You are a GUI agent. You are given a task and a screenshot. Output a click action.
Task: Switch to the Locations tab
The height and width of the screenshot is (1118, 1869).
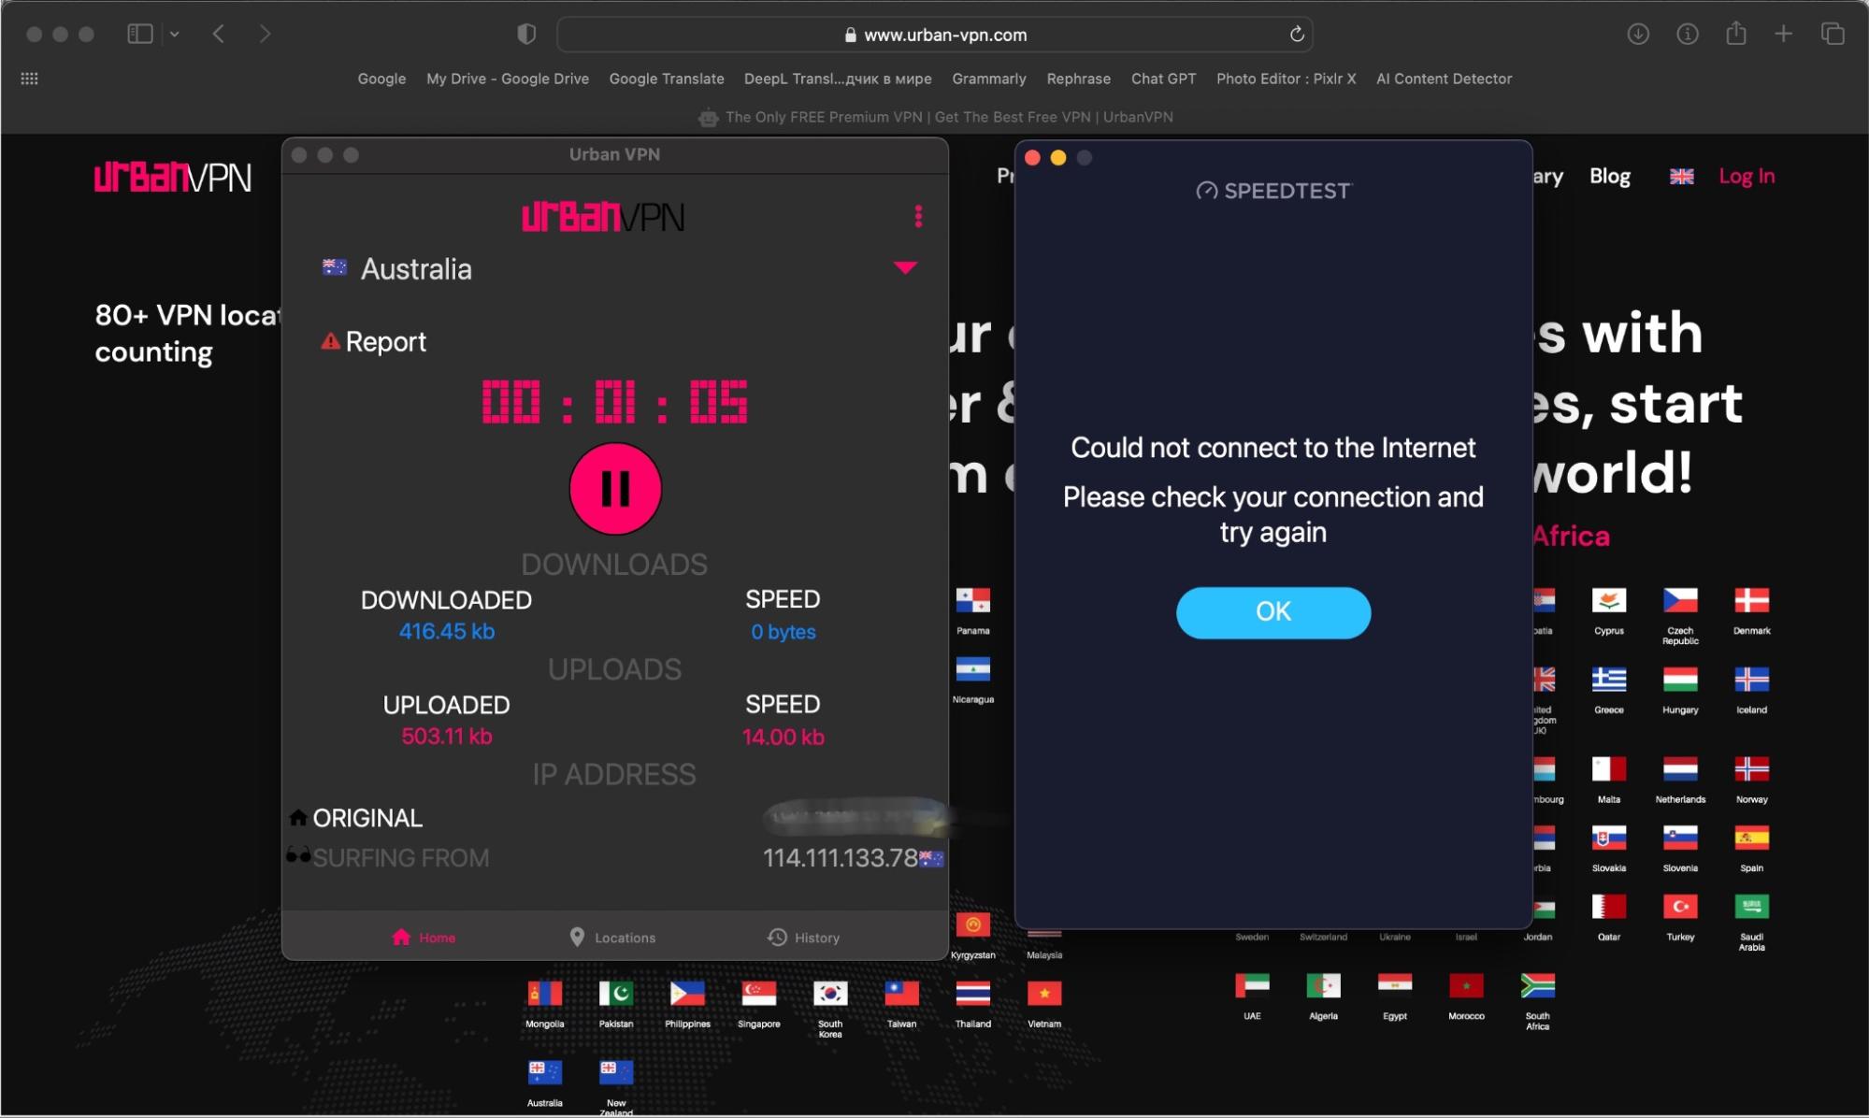[612, 938]
